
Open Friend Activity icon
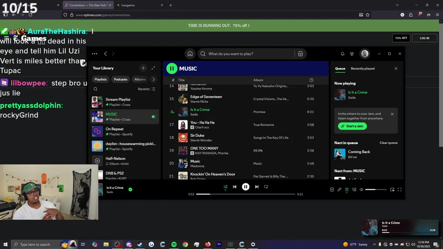coord(352,54)
